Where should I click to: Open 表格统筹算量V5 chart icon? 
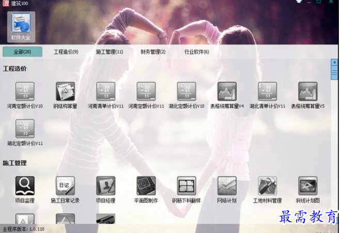(308, 91)
